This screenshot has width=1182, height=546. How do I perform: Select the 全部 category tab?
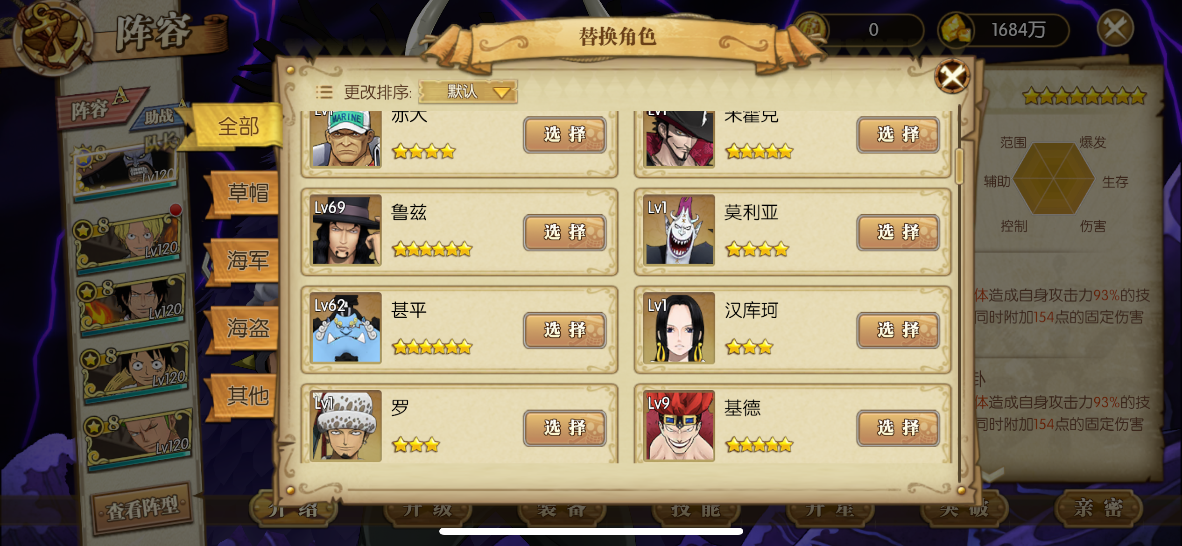238,126
